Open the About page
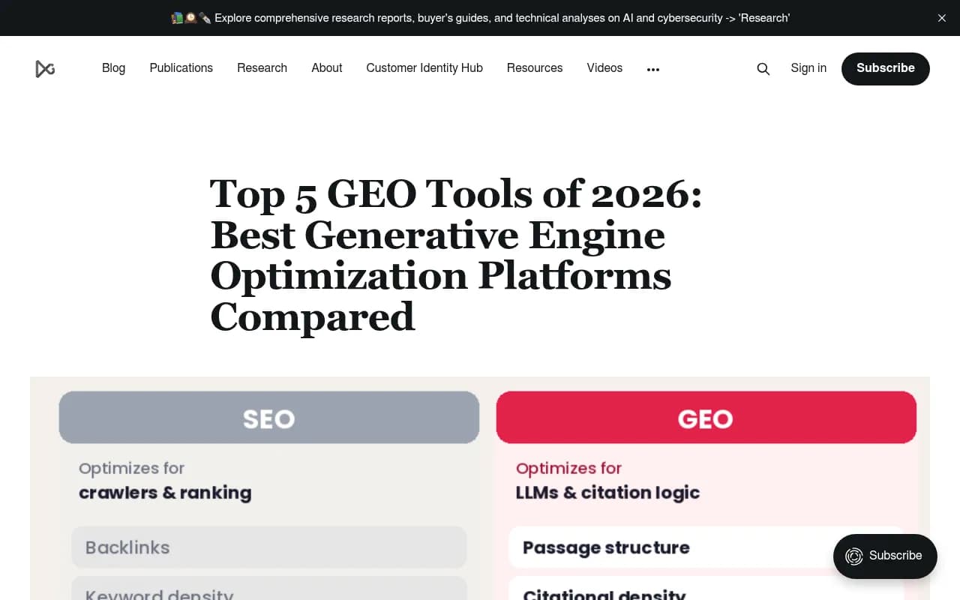 [326, 68]
